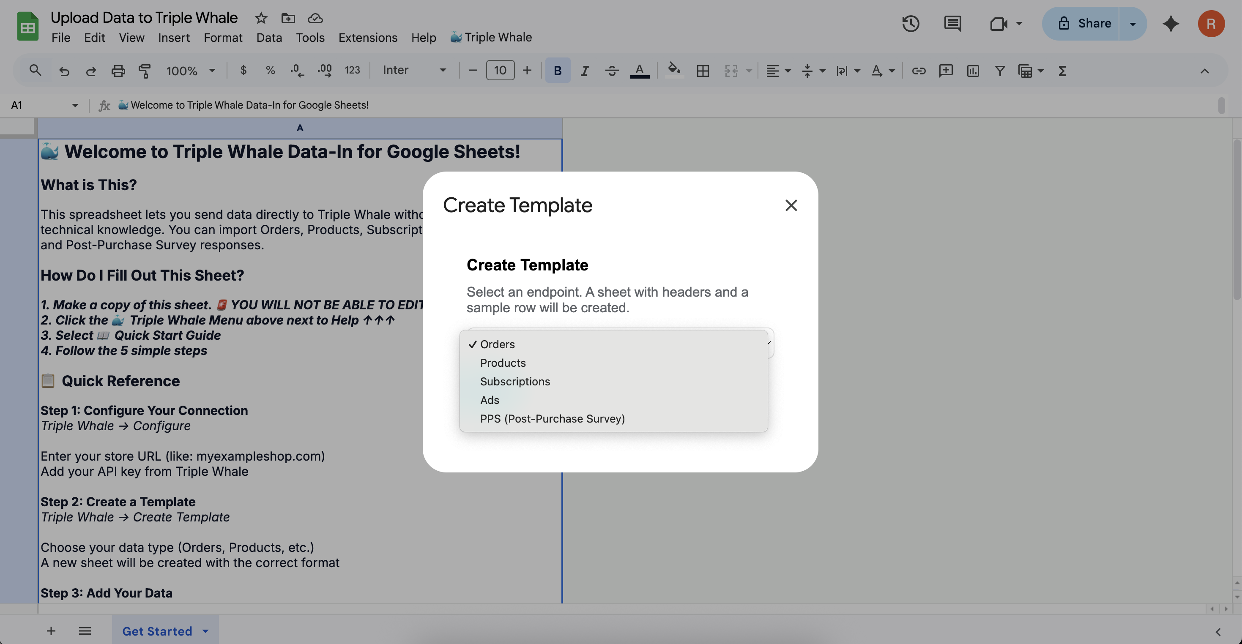Open the 100% zoom dropdown
The height and width of the screenshot is (644, 1242).
point(191,71)
